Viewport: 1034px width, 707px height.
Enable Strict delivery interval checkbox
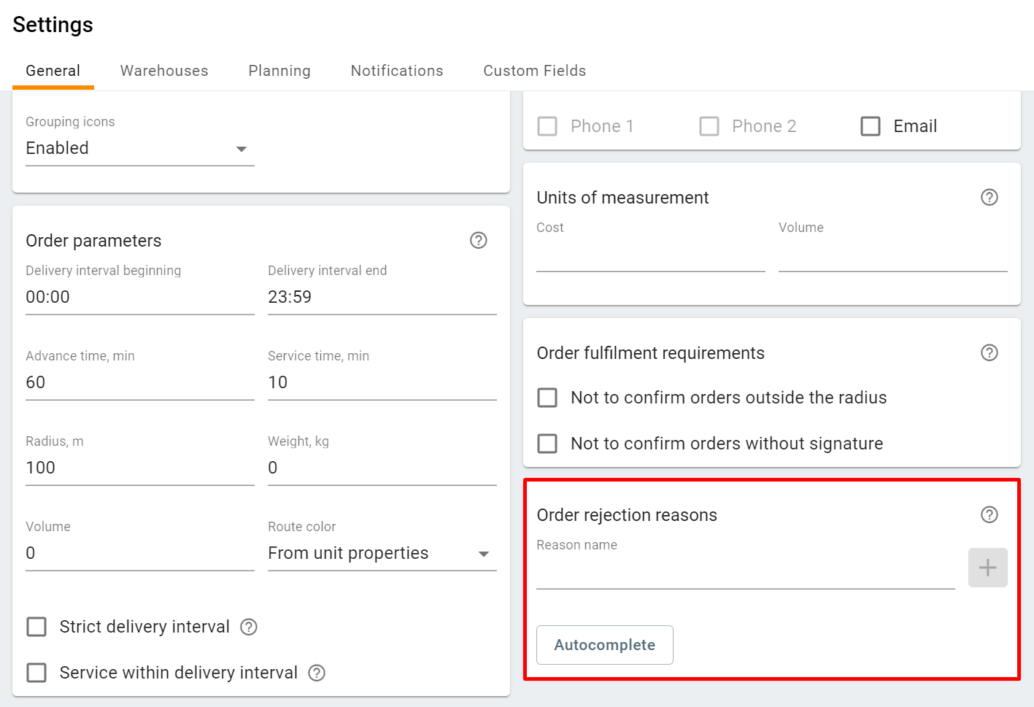click(36, 627)
